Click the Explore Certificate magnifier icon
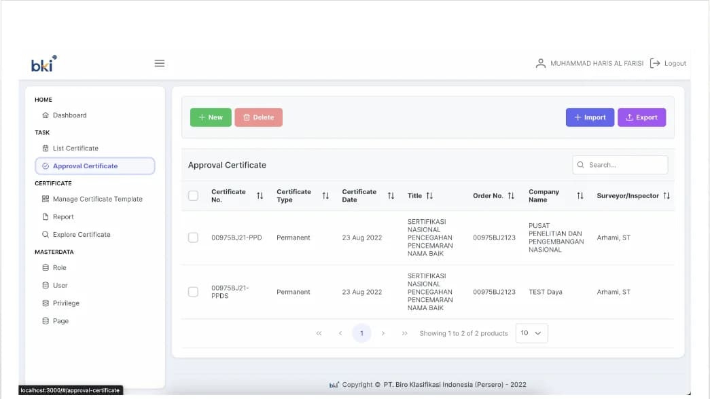This screenshot has width=710, height=399. (x=46, y=234)
